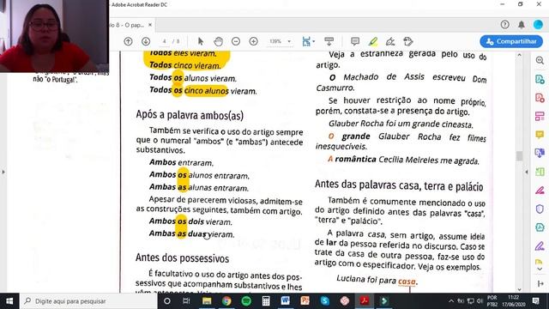Viewport: 549px width, 309px height.
Task: Open the Action Center notifications
Action: click(x=535, y=301)
